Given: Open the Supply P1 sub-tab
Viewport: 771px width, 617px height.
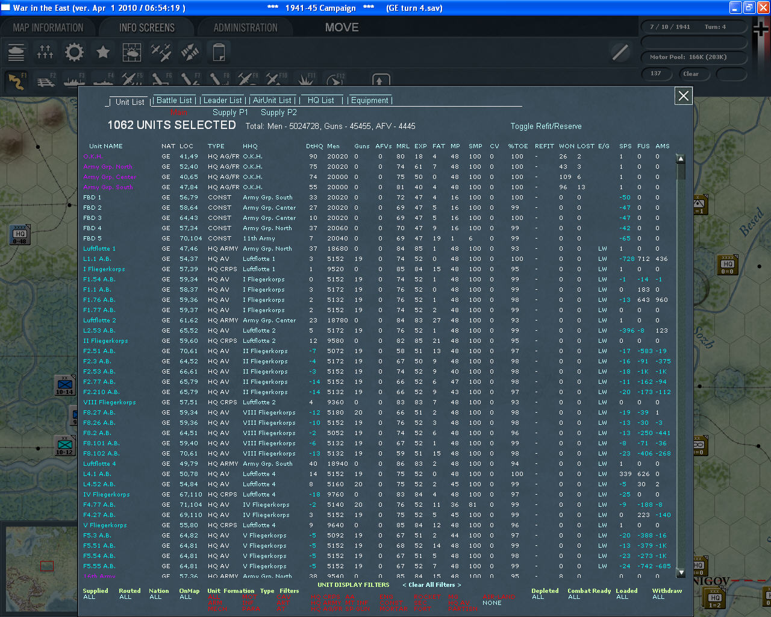Looking at the screenshot, I should coord(230,113).
